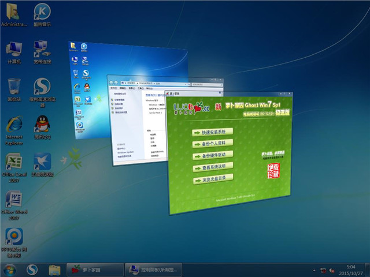Open 编辑(E) menu in Control Panel window
Image resolution: width=370 pixels, height=277 pixels.
tap(123, 88)
